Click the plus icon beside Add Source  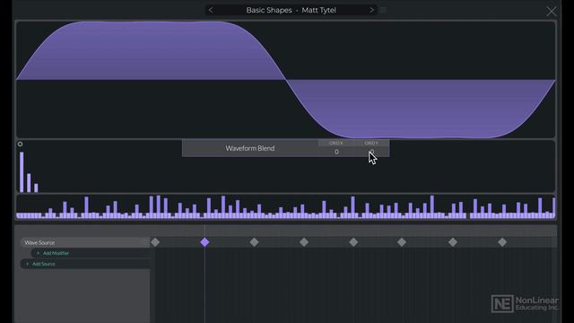(27, 264)
